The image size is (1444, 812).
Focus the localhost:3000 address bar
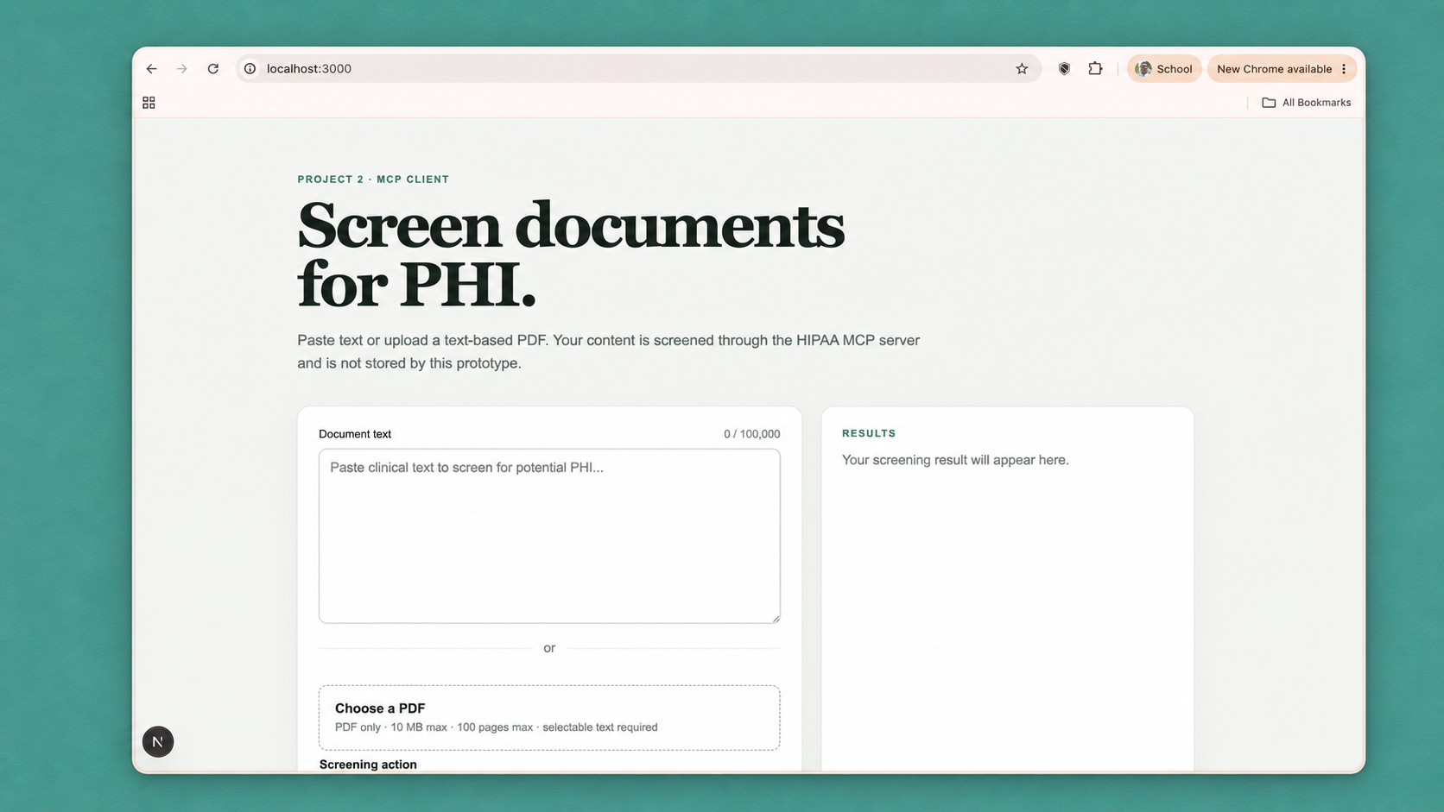(x=637, y=69)
